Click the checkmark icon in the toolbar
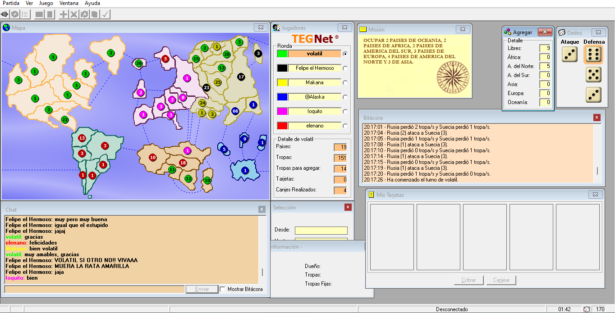Image resolution: width=615 pixels, height=313 pixels. click(x=105, y=14)
